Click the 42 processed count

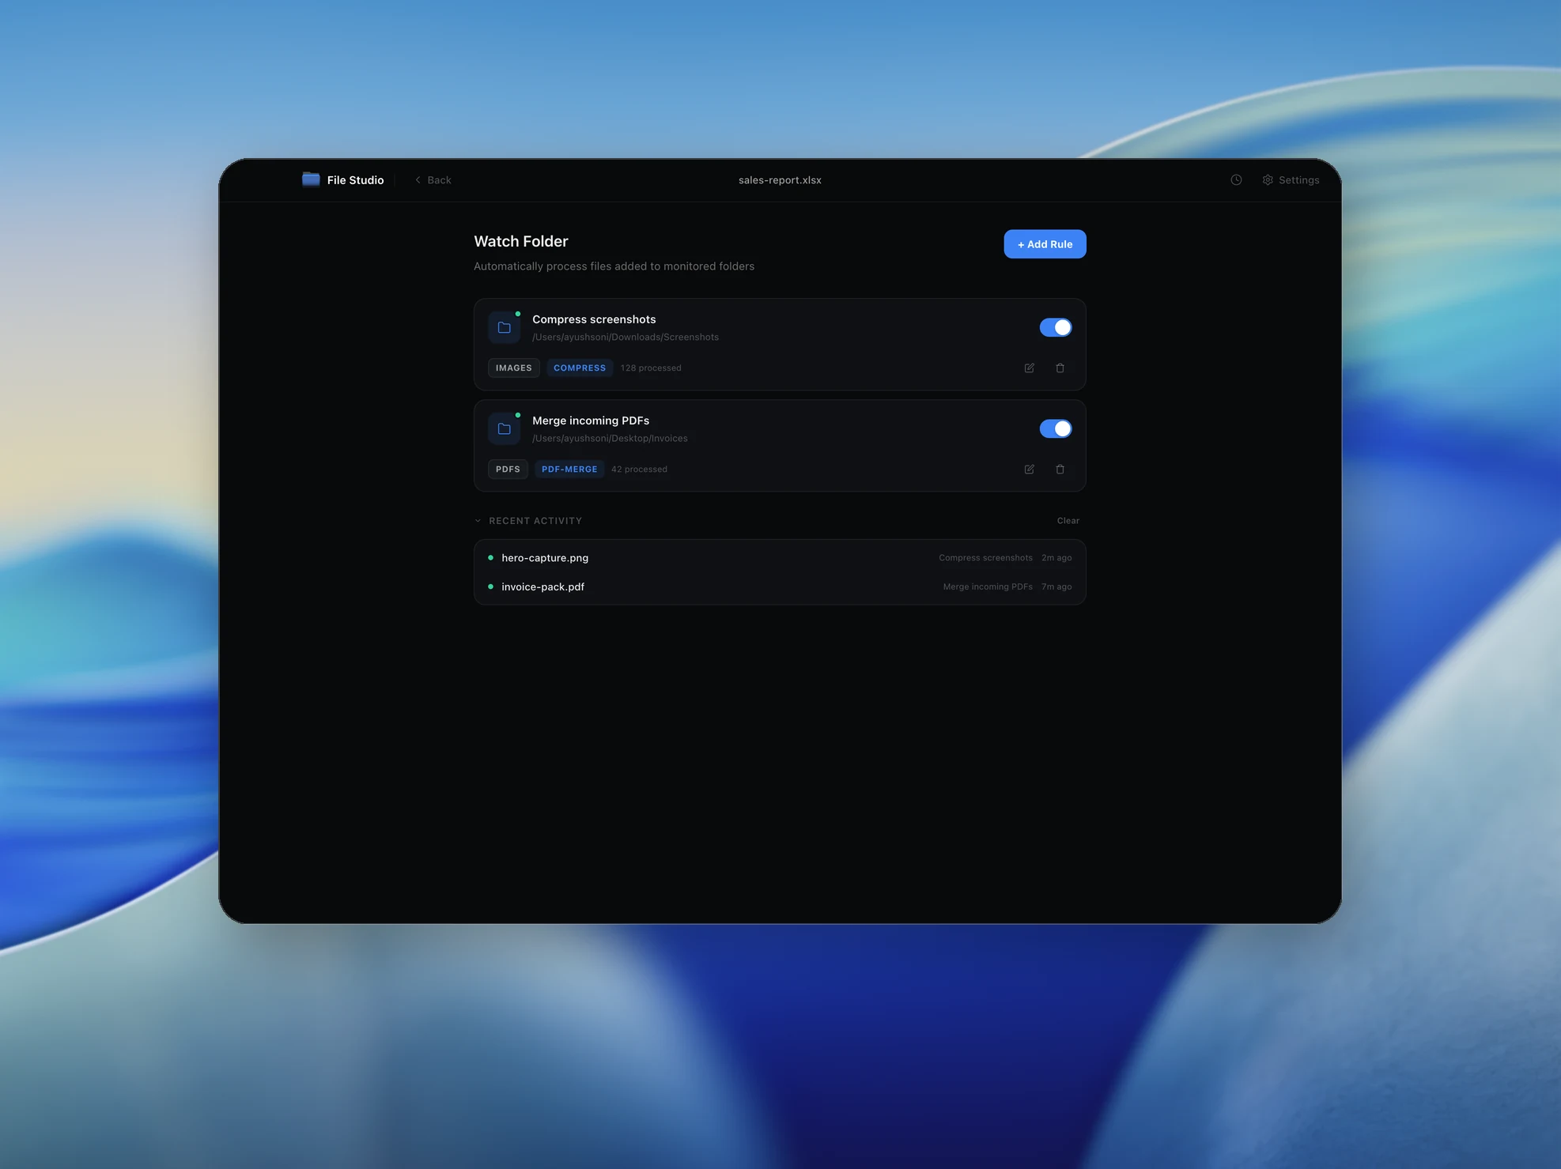pyautogui.click(x=639, y=469)
